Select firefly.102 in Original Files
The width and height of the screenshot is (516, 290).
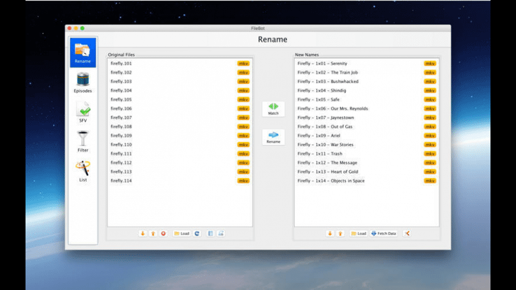tap(180, 73)
